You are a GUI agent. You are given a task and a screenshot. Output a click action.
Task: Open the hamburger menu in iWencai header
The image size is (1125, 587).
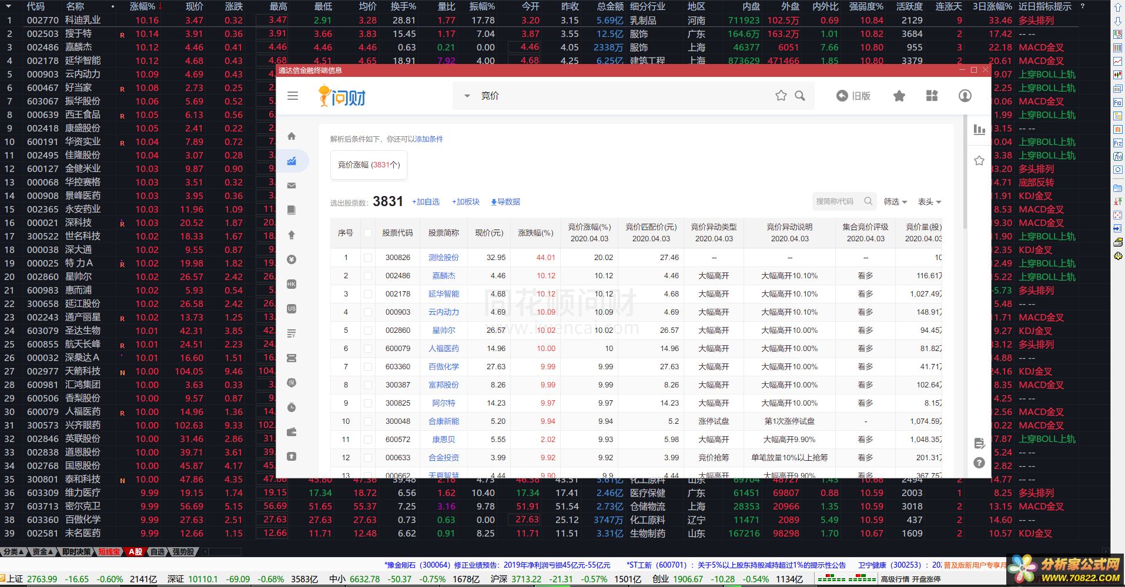293,96
